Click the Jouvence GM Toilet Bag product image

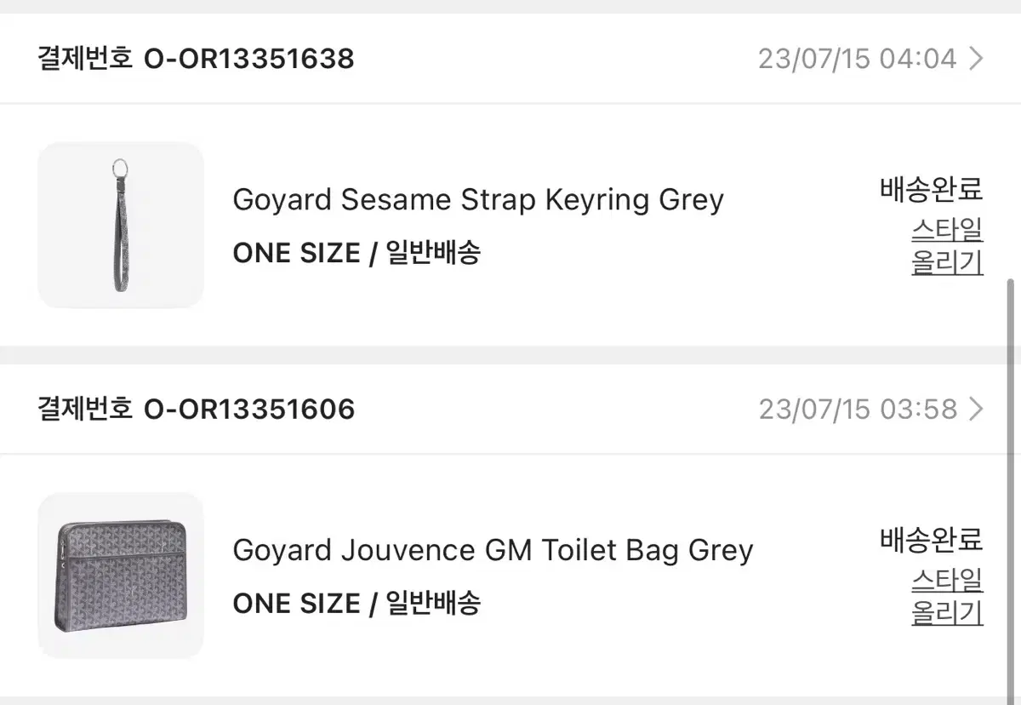[x=120, y=576]
